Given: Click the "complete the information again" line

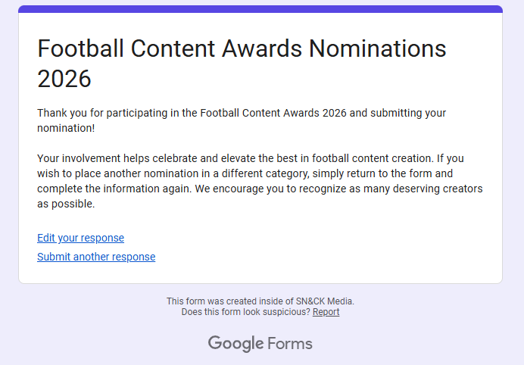Looking at the screenshot, I should (260, 189).
